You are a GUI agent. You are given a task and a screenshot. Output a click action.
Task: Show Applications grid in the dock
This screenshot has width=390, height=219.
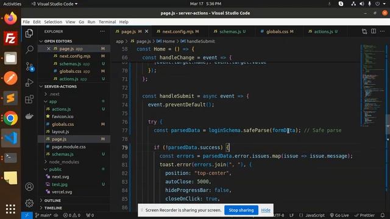pyautogui.click(x=10, y=209)
